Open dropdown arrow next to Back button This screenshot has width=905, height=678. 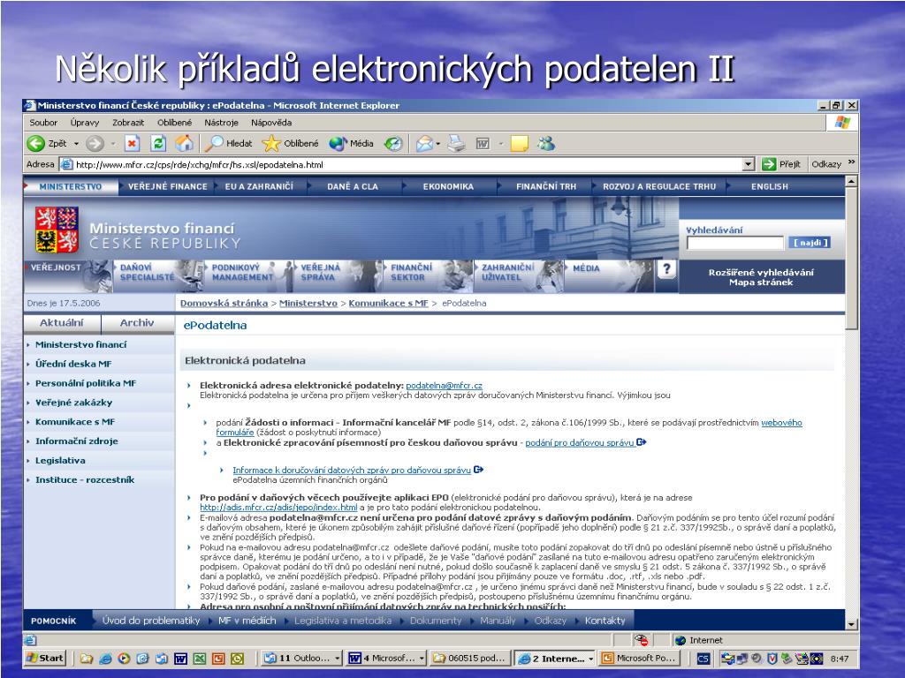76,144
